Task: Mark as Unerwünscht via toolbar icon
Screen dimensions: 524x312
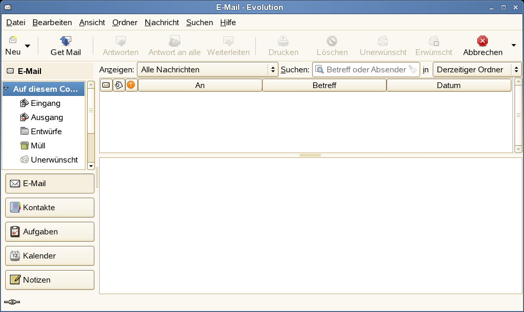Action: point(383,41)
